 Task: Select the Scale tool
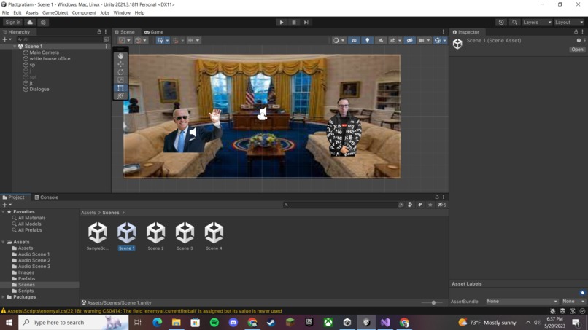pos(120,80)
